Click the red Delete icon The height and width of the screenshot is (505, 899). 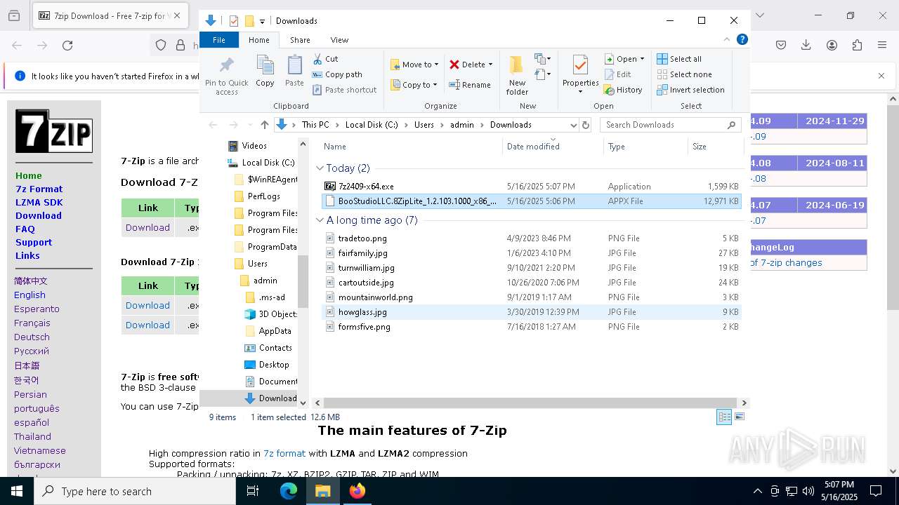(454, 65)
